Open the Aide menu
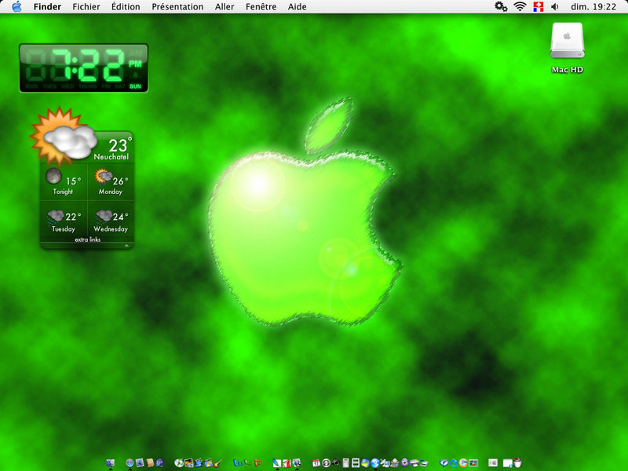Image resolution: width=628 pixels, height=471 pixels. point(298,7)
